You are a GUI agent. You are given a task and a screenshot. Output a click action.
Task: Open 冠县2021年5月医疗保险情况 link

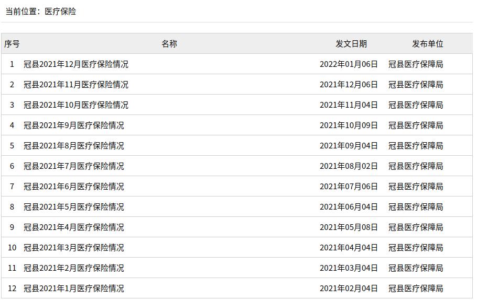point(73,207)
